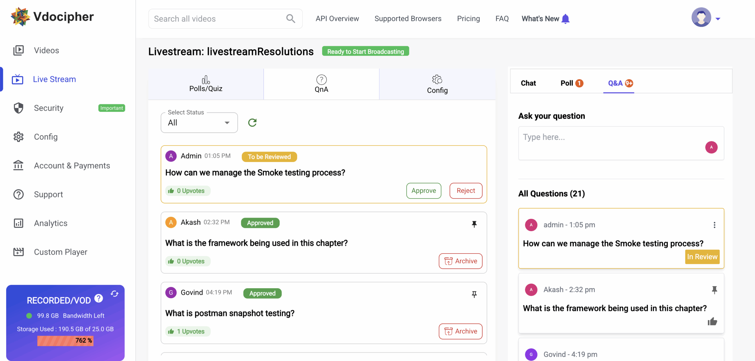Pin Govind's postman snapshot question
The height and width of the screenshot is (361, 755).
click(474, 294)
